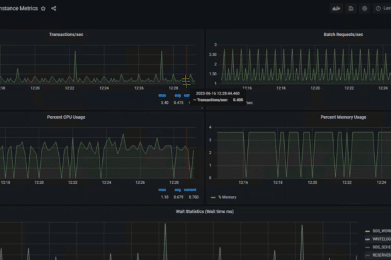Click the 1.10 max value in CPU legend

click(x=164, y=197)
